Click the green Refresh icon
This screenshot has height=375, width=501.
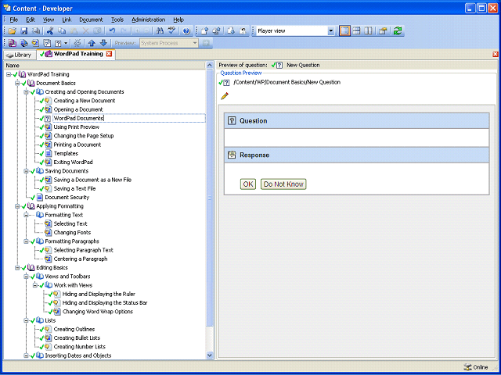pyautogui.click(x=398, y=31)
